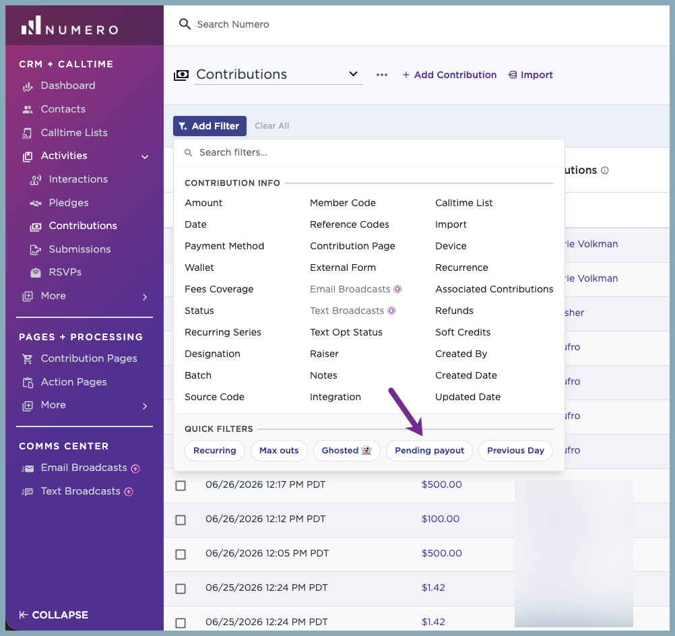This screenshot has height=636, width=675.
Task: Pick the Soft Credits filter
Action: pyautogui.click(x=463, y=332)
